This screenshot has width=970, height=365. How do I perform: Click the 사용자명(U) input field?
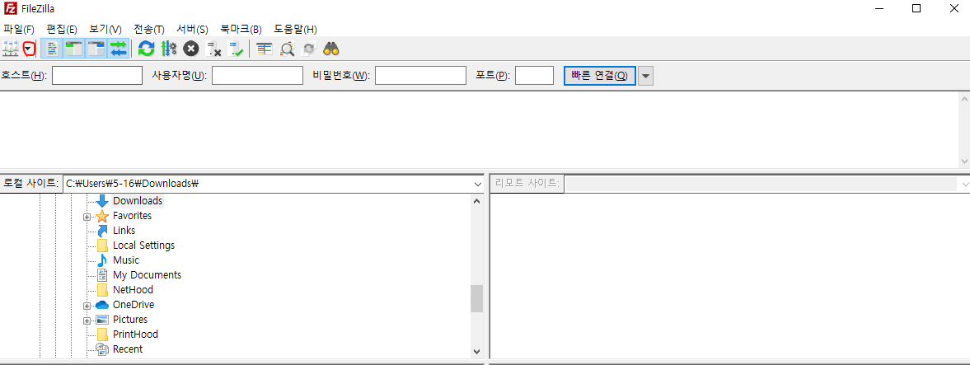coord(257,76)
